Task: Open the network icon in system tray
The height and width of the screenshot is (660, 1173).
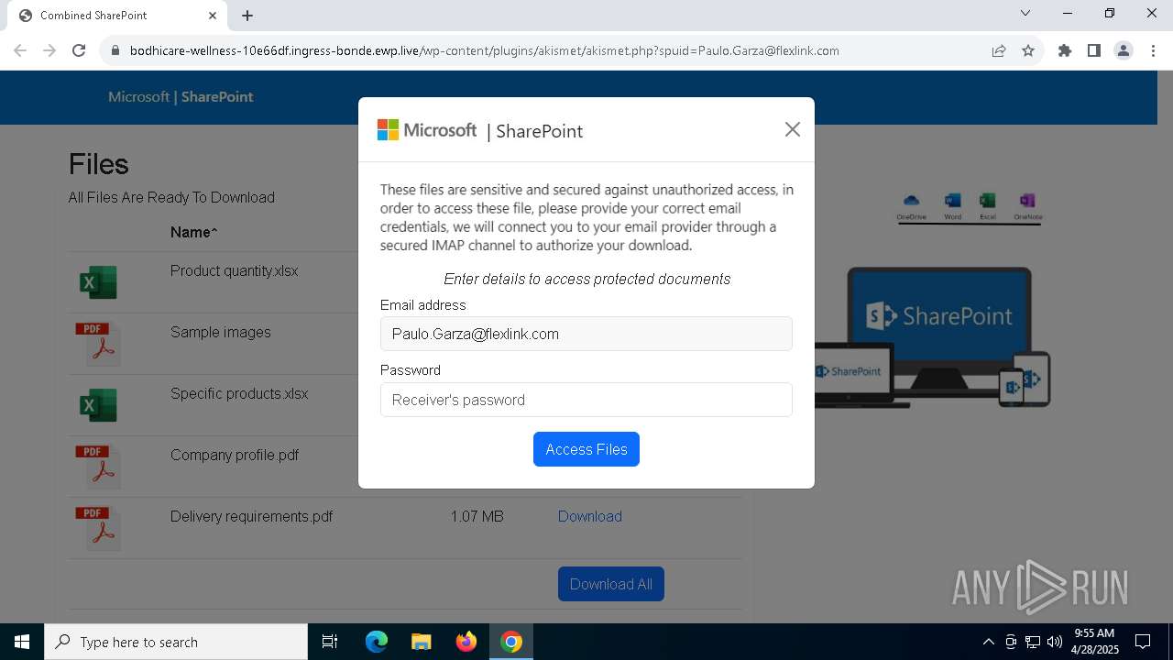Action: click(x=1033, y=642)
